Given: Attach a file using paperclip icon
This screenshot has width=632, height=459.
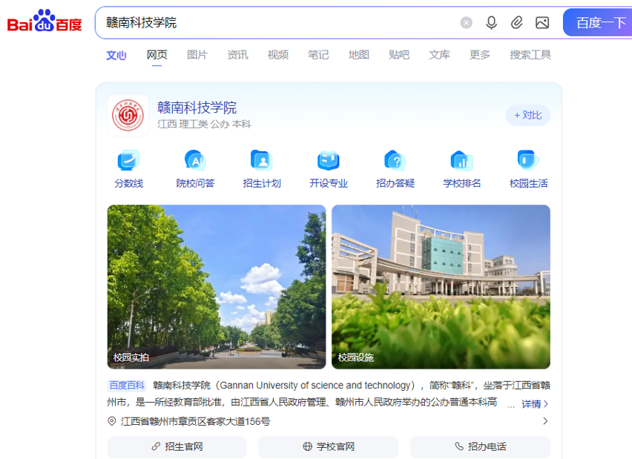Looking at the screenshot, I should point(517,22).
